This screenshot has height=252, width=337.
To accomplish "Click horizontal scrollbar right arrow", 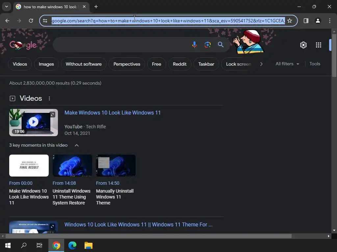I will coord(329,236).
